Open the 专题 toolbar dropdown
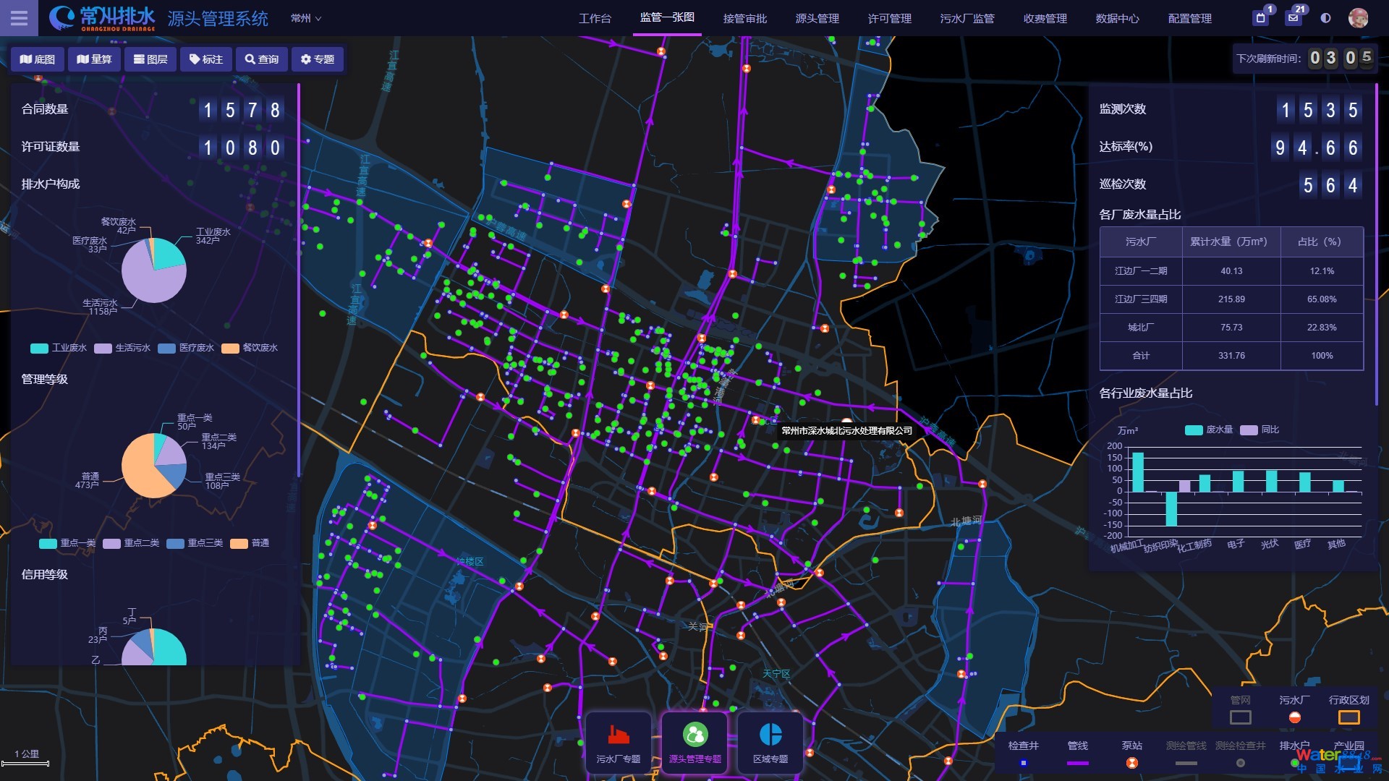The height and width of the screenshot is (781, 1389). 318,59
